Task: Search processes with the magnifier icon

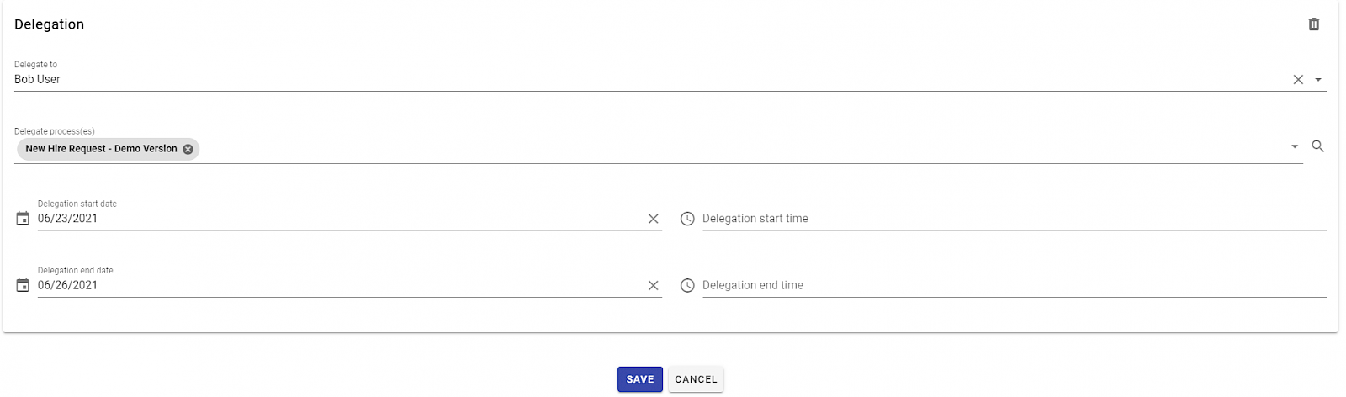Action: tap(1318, 146)
